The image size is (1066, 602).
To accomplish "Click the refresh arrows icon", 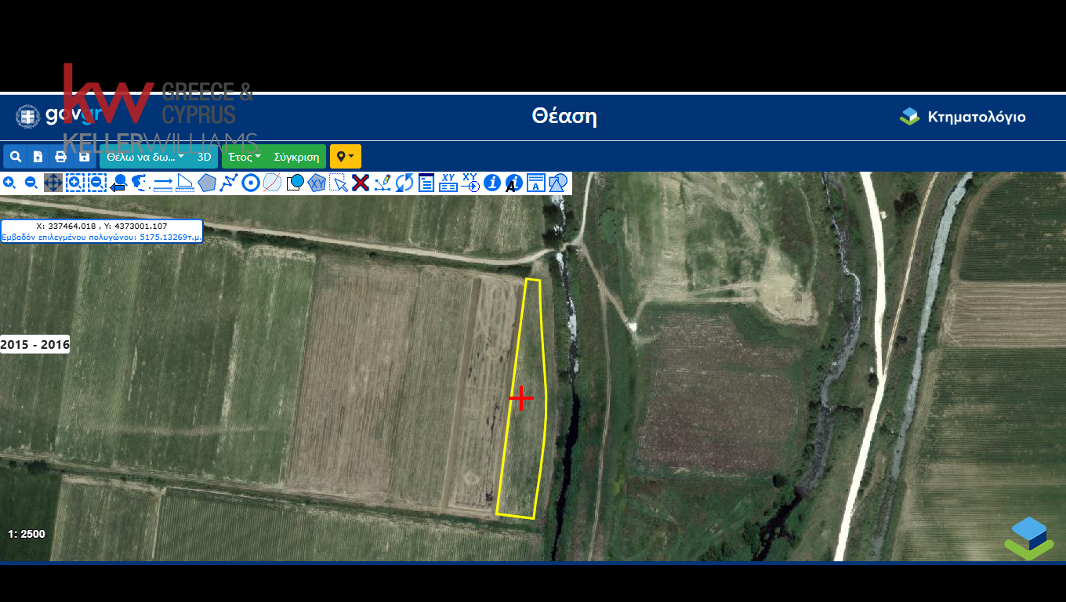I will 404,183.
